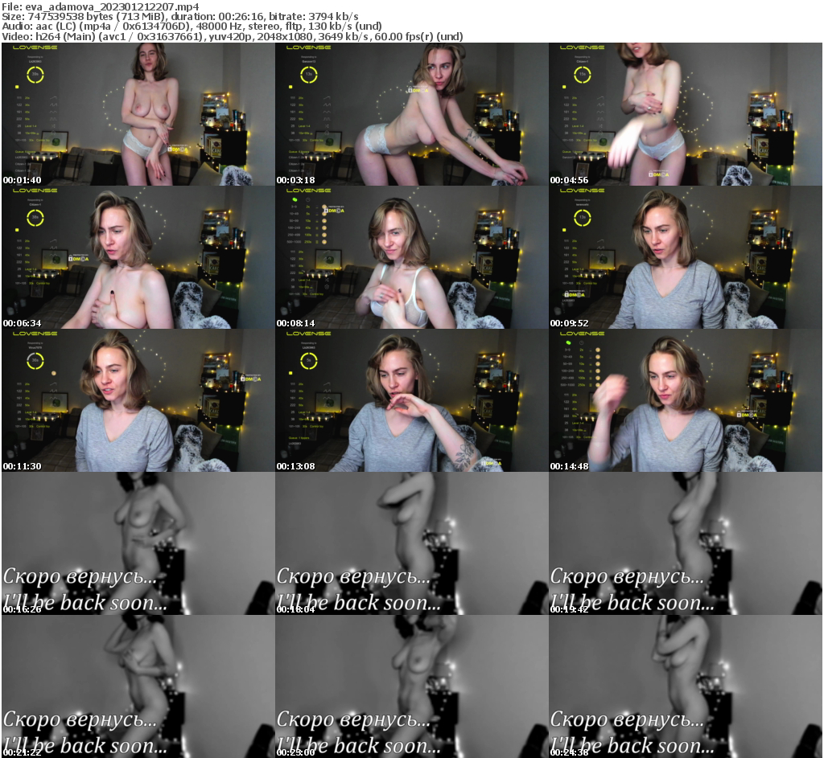The image size is (824, 758).
Task: Click the waveform icon beside the 222 token row
Action: 54,119
